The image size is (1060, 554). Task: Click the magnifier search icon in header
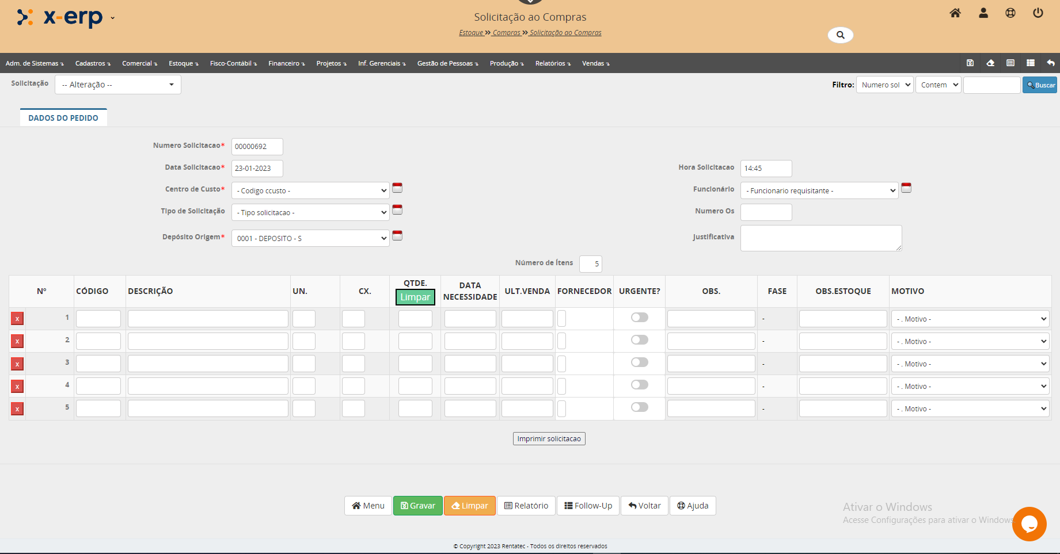pyautogui.click(x=840, y=35)
